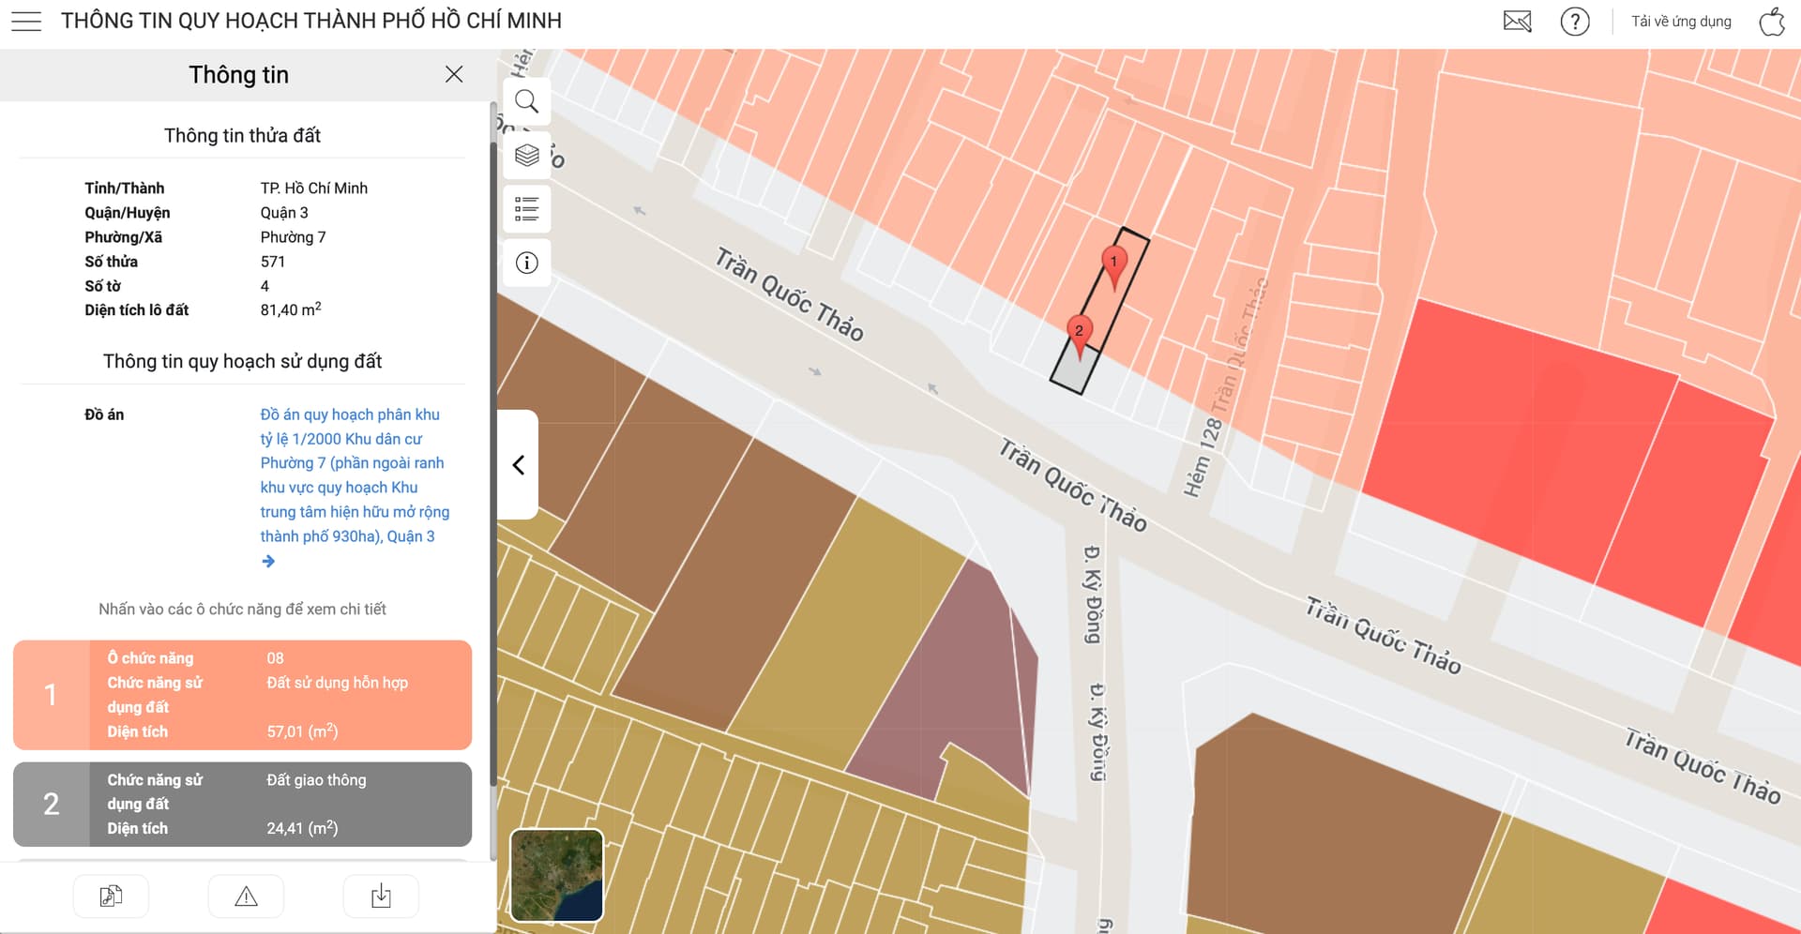
Task: Open the help question mark
Action: pyautogui.click(x=1574, y=22)
